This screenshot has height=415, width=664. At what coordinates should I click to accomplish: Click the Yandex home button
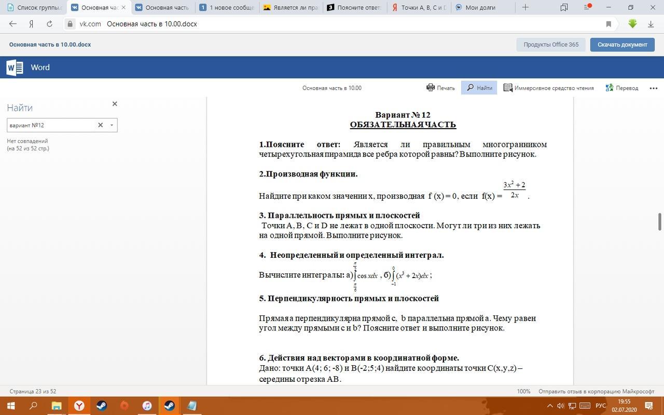coord(31,24)
